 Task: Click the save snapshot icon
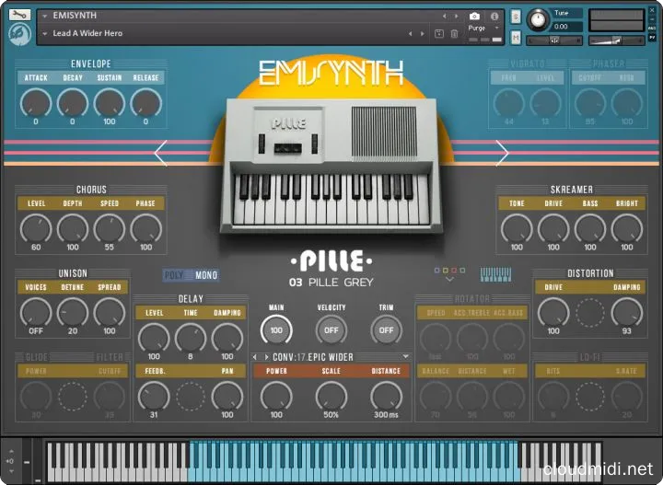click(x=439, y=34)
